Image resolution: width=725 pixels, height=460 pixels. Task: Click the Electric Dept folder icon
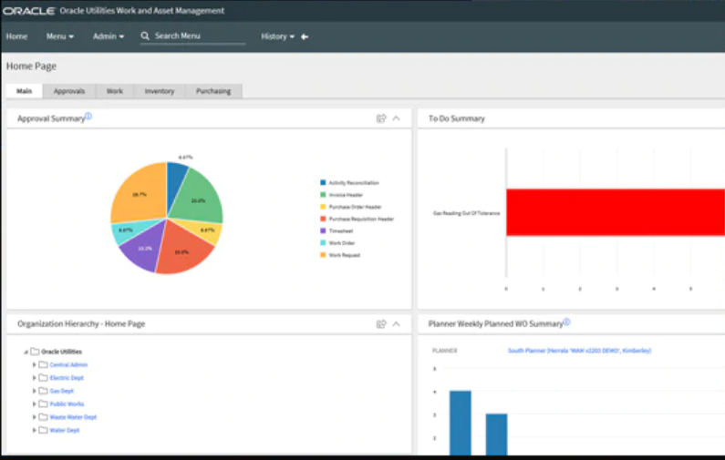(43, 377)
